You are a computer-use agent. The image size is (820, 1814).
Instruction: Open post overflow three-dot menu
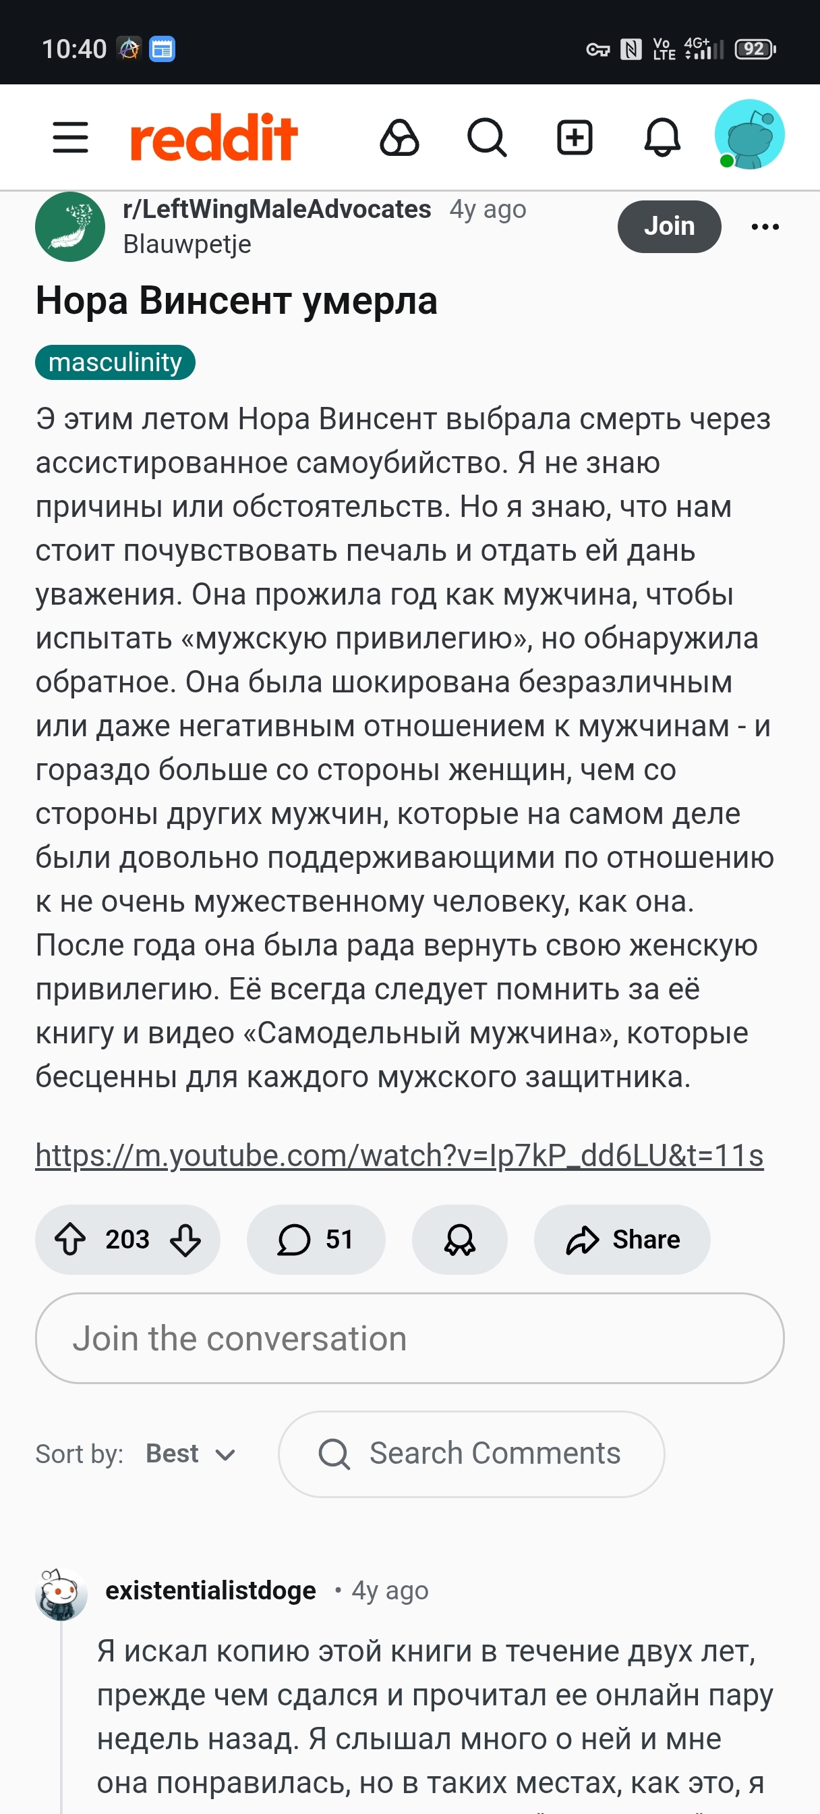765,227
